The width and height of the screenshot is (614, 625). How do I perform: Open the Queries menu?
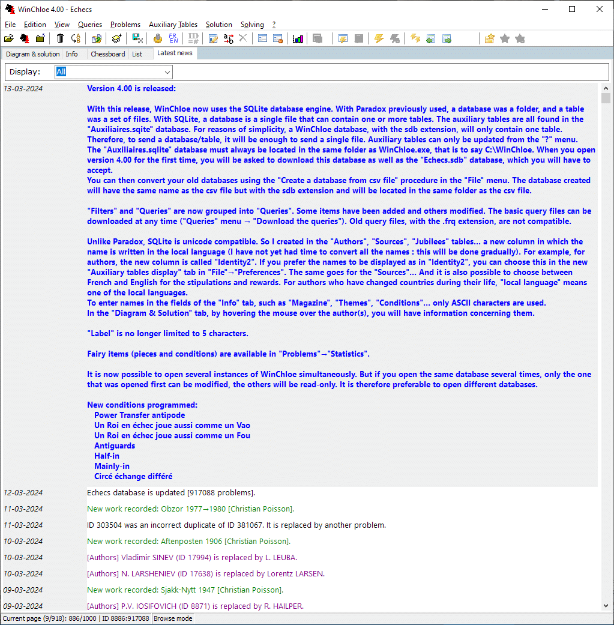(x=89, y=25)
